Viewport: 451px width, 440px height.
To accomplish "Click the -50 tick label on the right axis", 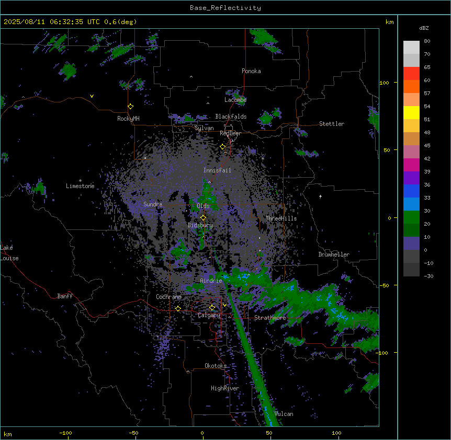I will pos(384,285).
